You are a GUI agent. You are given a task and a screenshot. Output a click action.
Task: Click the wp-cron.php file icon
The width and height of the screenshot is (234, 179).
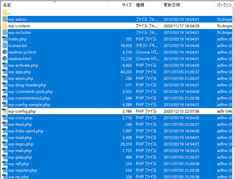tap(5, 118)
